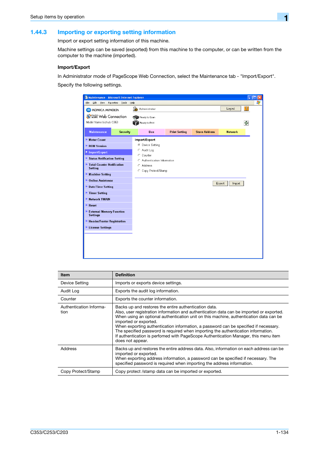This screenshot has height=451, width=319.
Task: Switch to the Print Setting tab
Action: click(178, 132)
